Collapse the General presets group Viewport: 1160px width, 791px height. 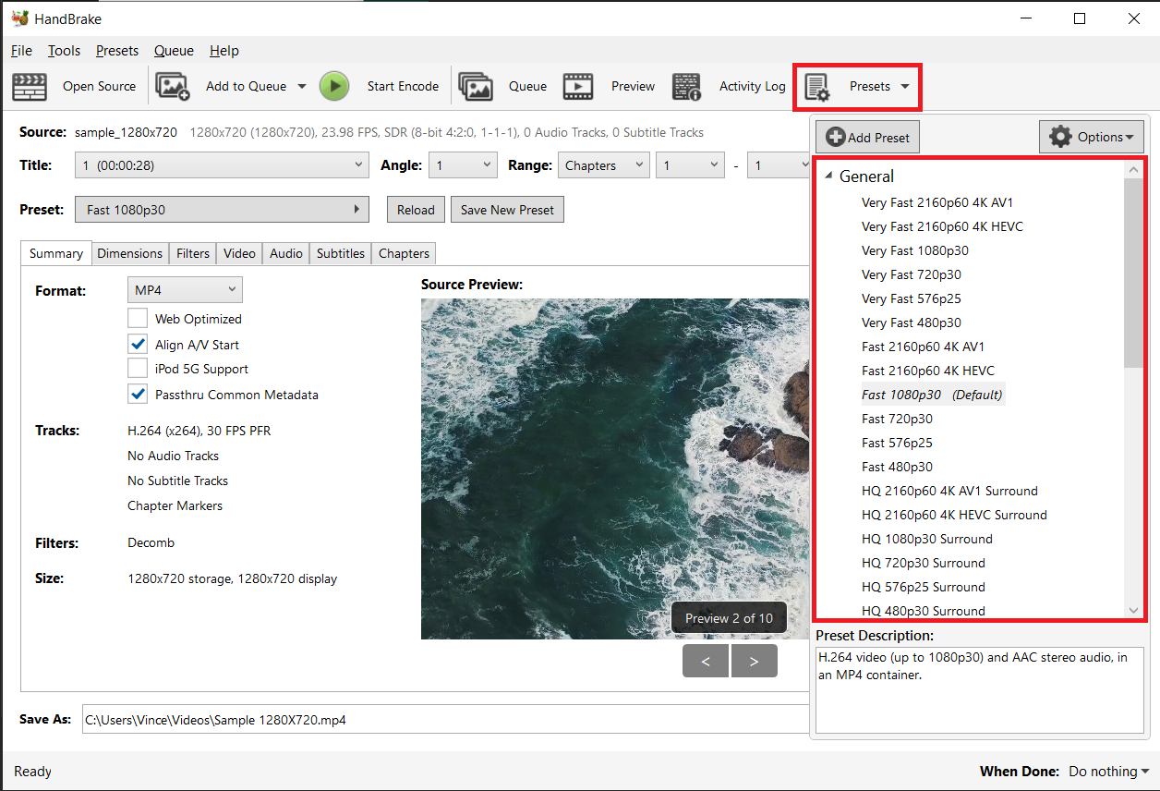click(x=828, y=176)
